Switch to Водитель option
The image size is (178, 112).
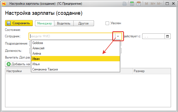pyautogui.click(x=64, y=23)
